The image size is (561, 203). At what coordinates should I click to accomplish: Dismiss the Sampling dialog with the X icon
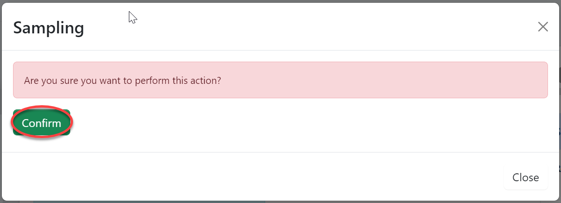(542, 27)
